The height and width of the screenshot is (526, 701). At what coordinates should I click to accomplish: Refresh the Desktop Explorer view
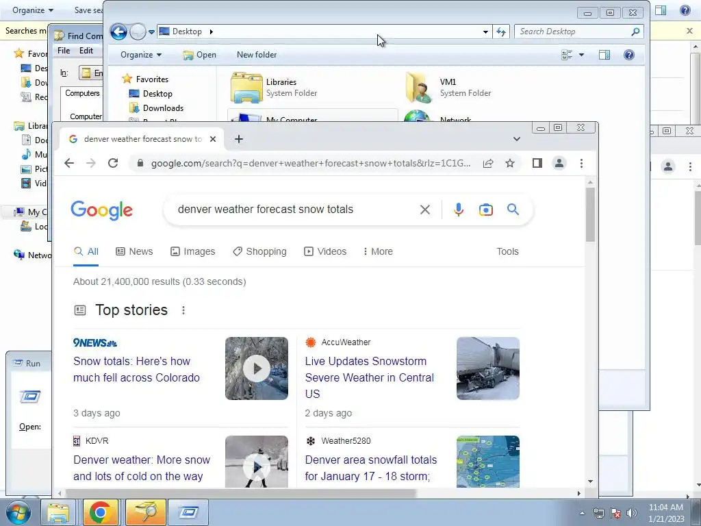pyautogui.click(x=501, y=32)
